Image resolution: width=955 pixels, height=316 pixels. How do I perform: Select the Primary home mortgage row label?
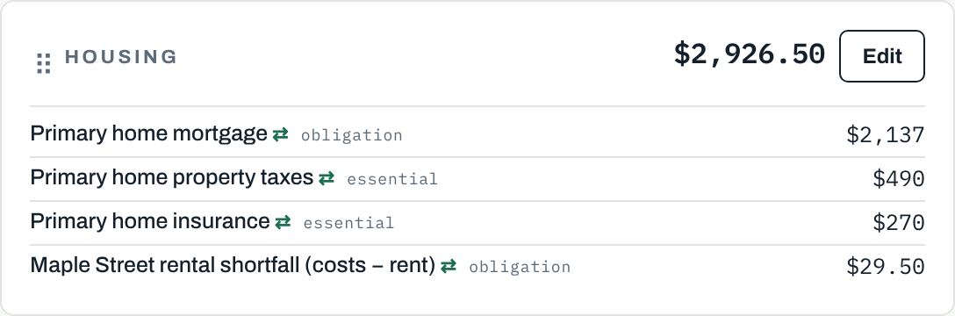(x=148, y=134)
